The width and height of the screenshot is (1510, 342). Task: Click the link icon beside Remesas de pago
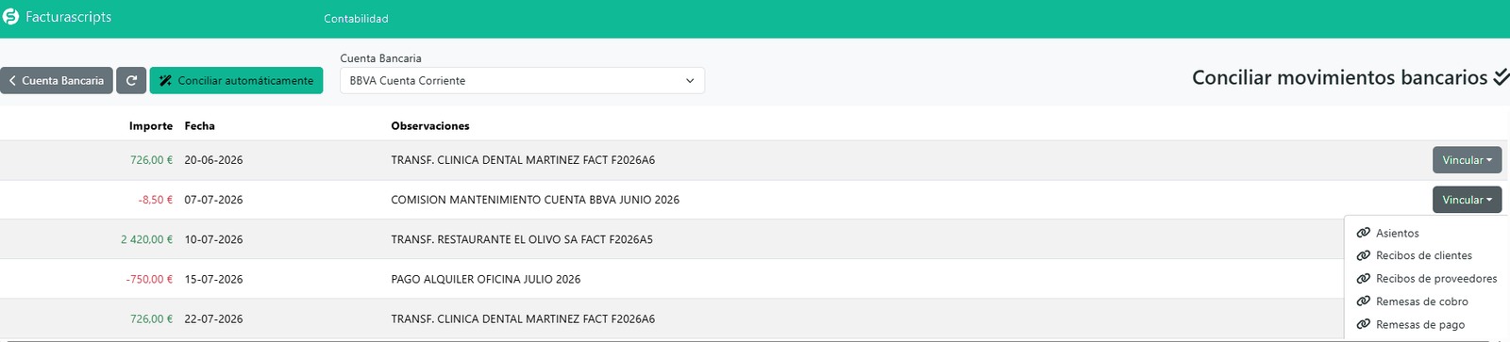pyautogui.click(x=1364, y=324)
